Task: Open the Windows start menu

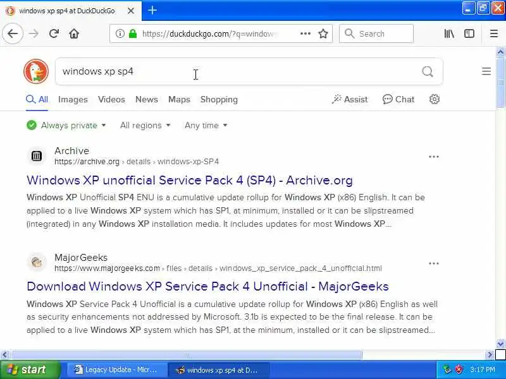Action: click(30, 370)
